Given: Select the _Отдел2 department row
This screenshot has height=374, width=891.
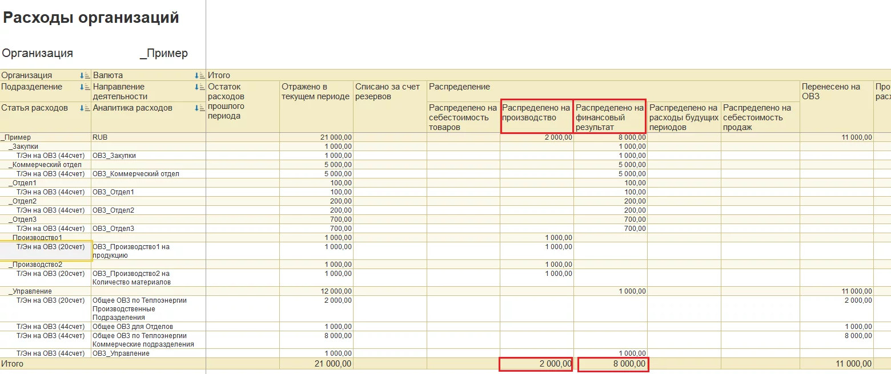Looking at the screenshot, I should [x=46, y=201].
